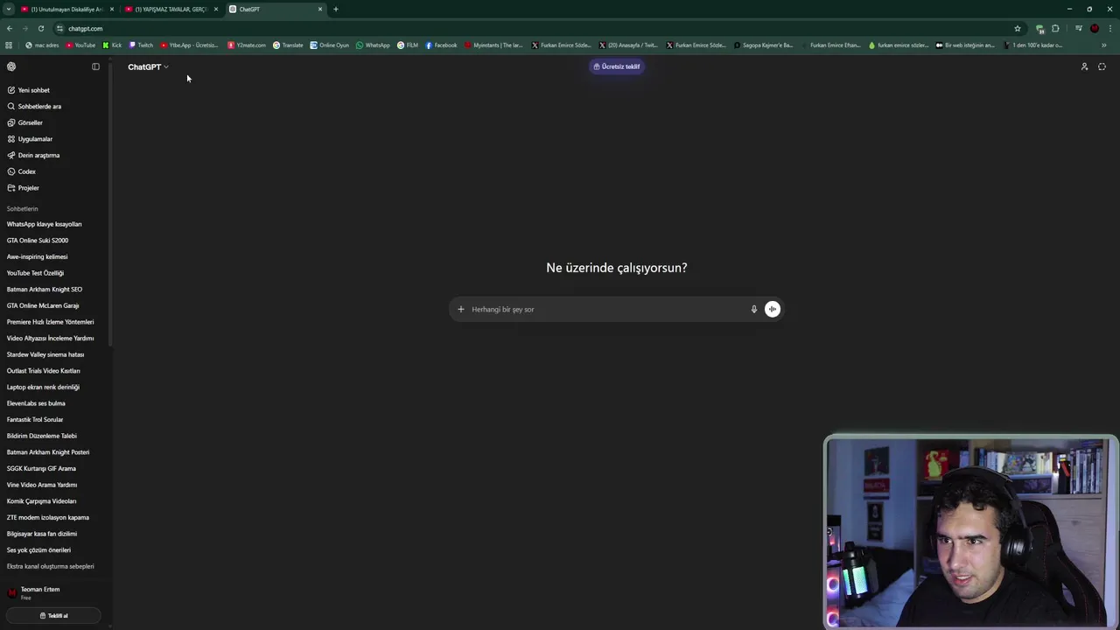Screen dimensions: 1120x630
Task: Click the browser back arrow
Action: 10,28
